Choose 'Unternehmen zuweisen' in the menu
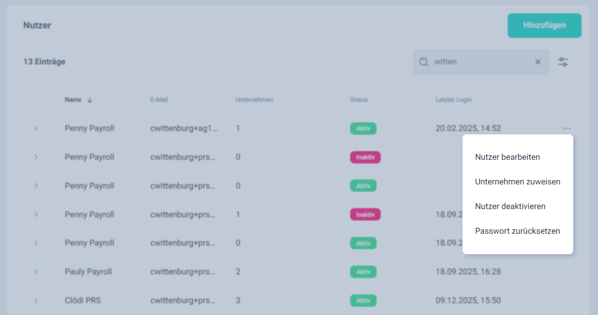 517,182
